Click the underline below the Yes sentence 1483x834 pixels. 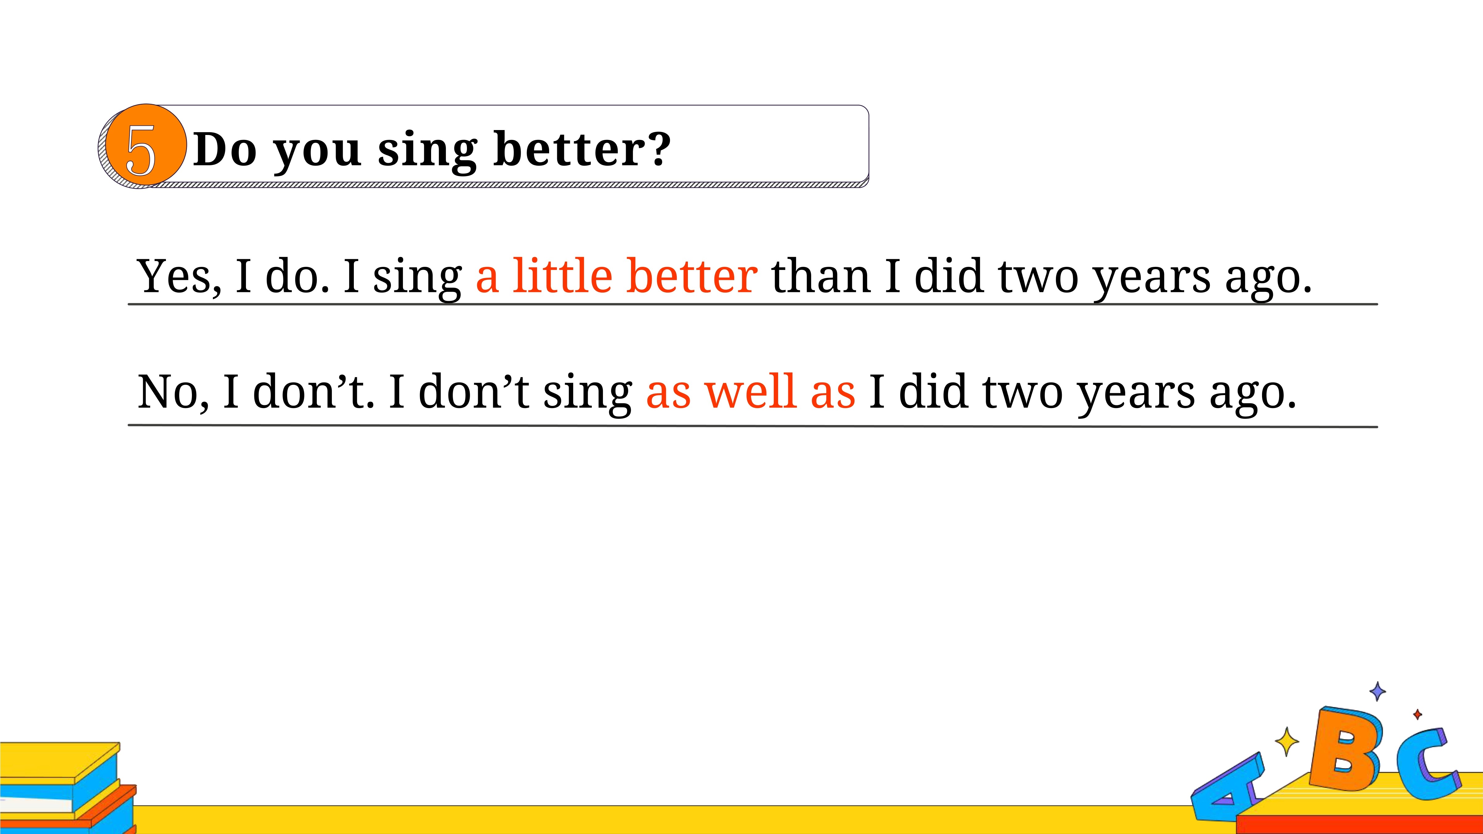[752, 305]
